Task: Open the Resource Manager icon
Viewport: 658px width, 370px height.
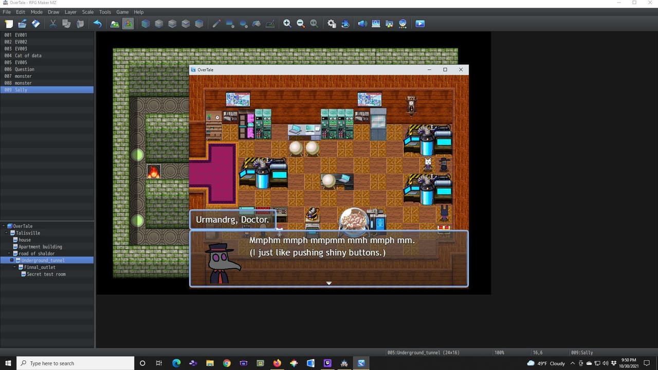Action: click(389, 24)
